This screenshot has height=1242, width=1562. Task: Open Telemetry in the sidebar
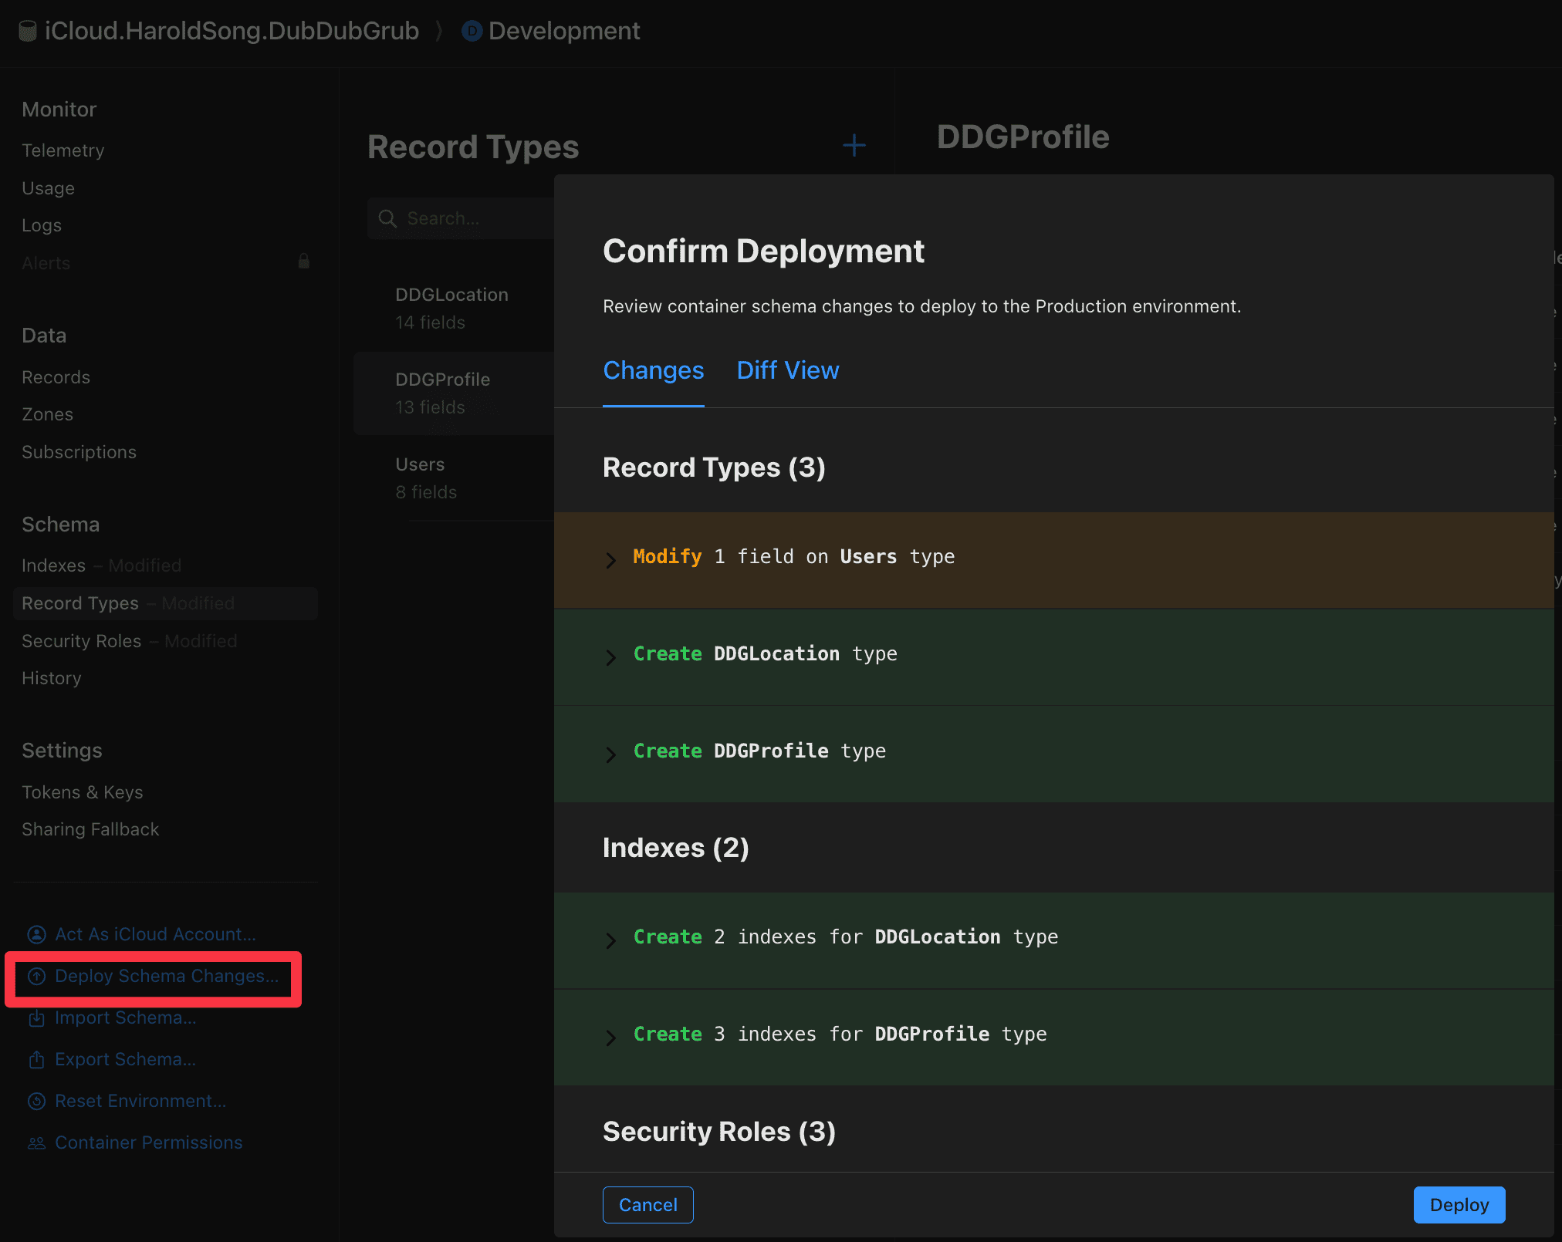click(x=63, y=150)
